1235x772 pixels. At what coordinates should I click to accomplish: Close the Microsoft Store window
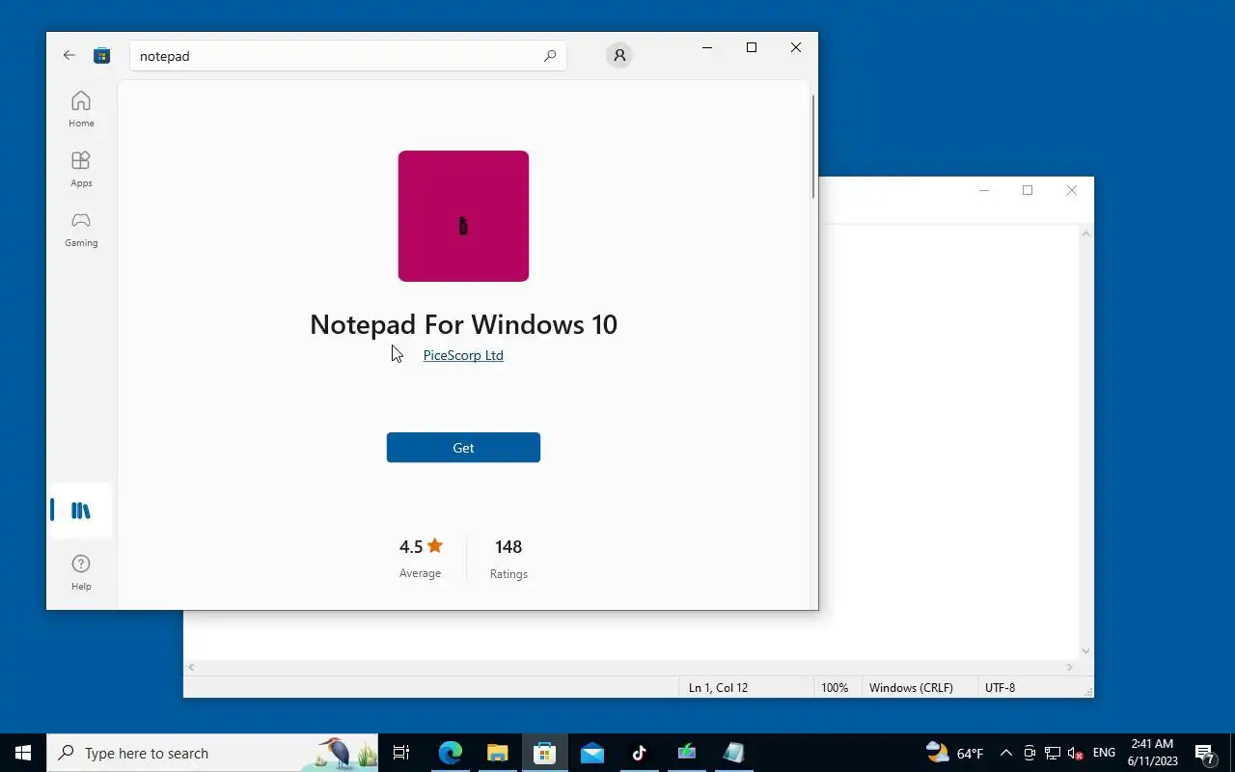(796, 47)
